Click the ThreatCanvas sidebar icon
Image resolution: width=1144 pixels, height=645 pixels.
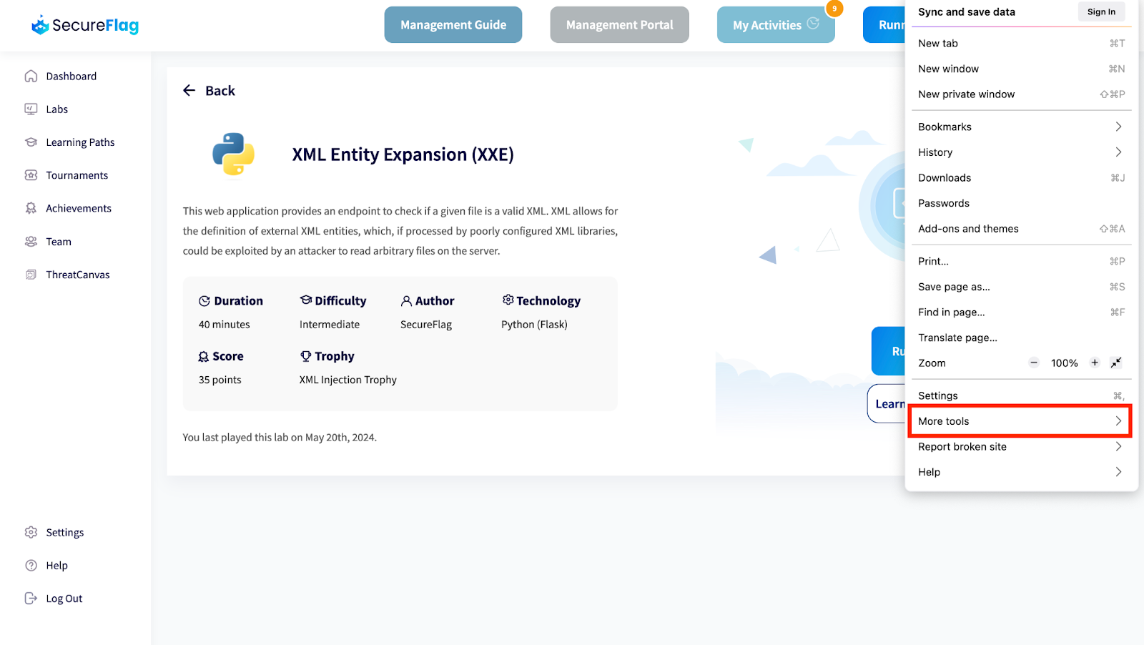tap(31, 274)
